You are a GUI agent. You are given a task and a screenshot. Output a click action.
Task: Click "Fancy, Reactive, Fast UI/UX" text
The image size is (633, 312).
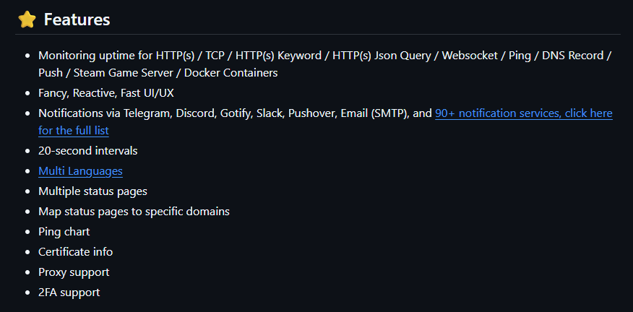pos(105,93)
